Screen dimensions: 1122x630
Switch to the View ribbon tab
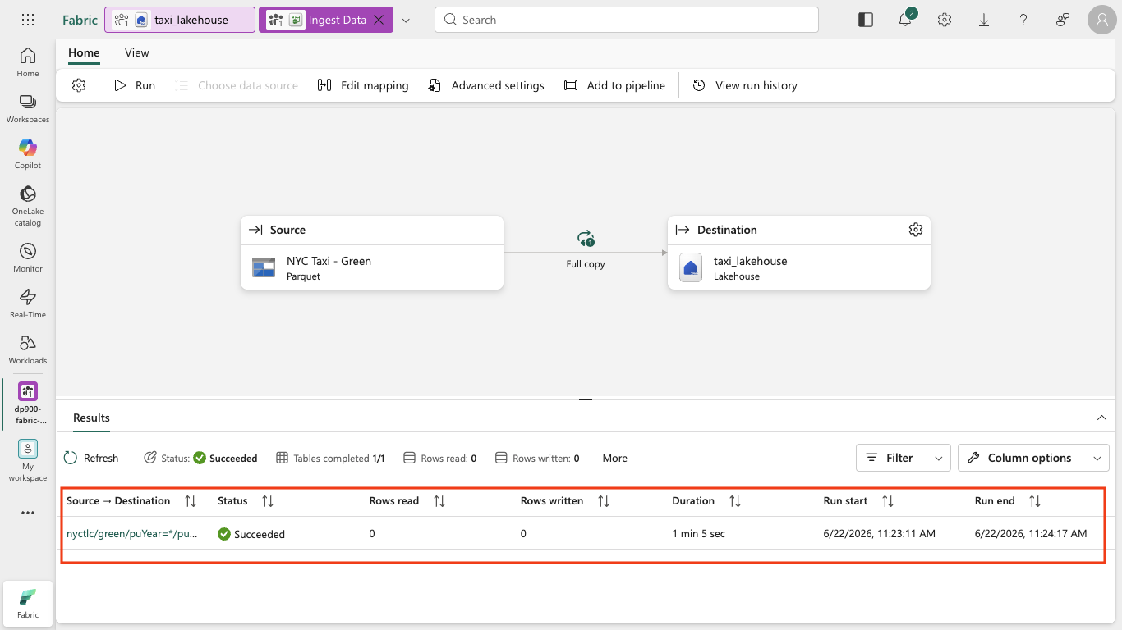pyautogui.click(x=137, y=52)
